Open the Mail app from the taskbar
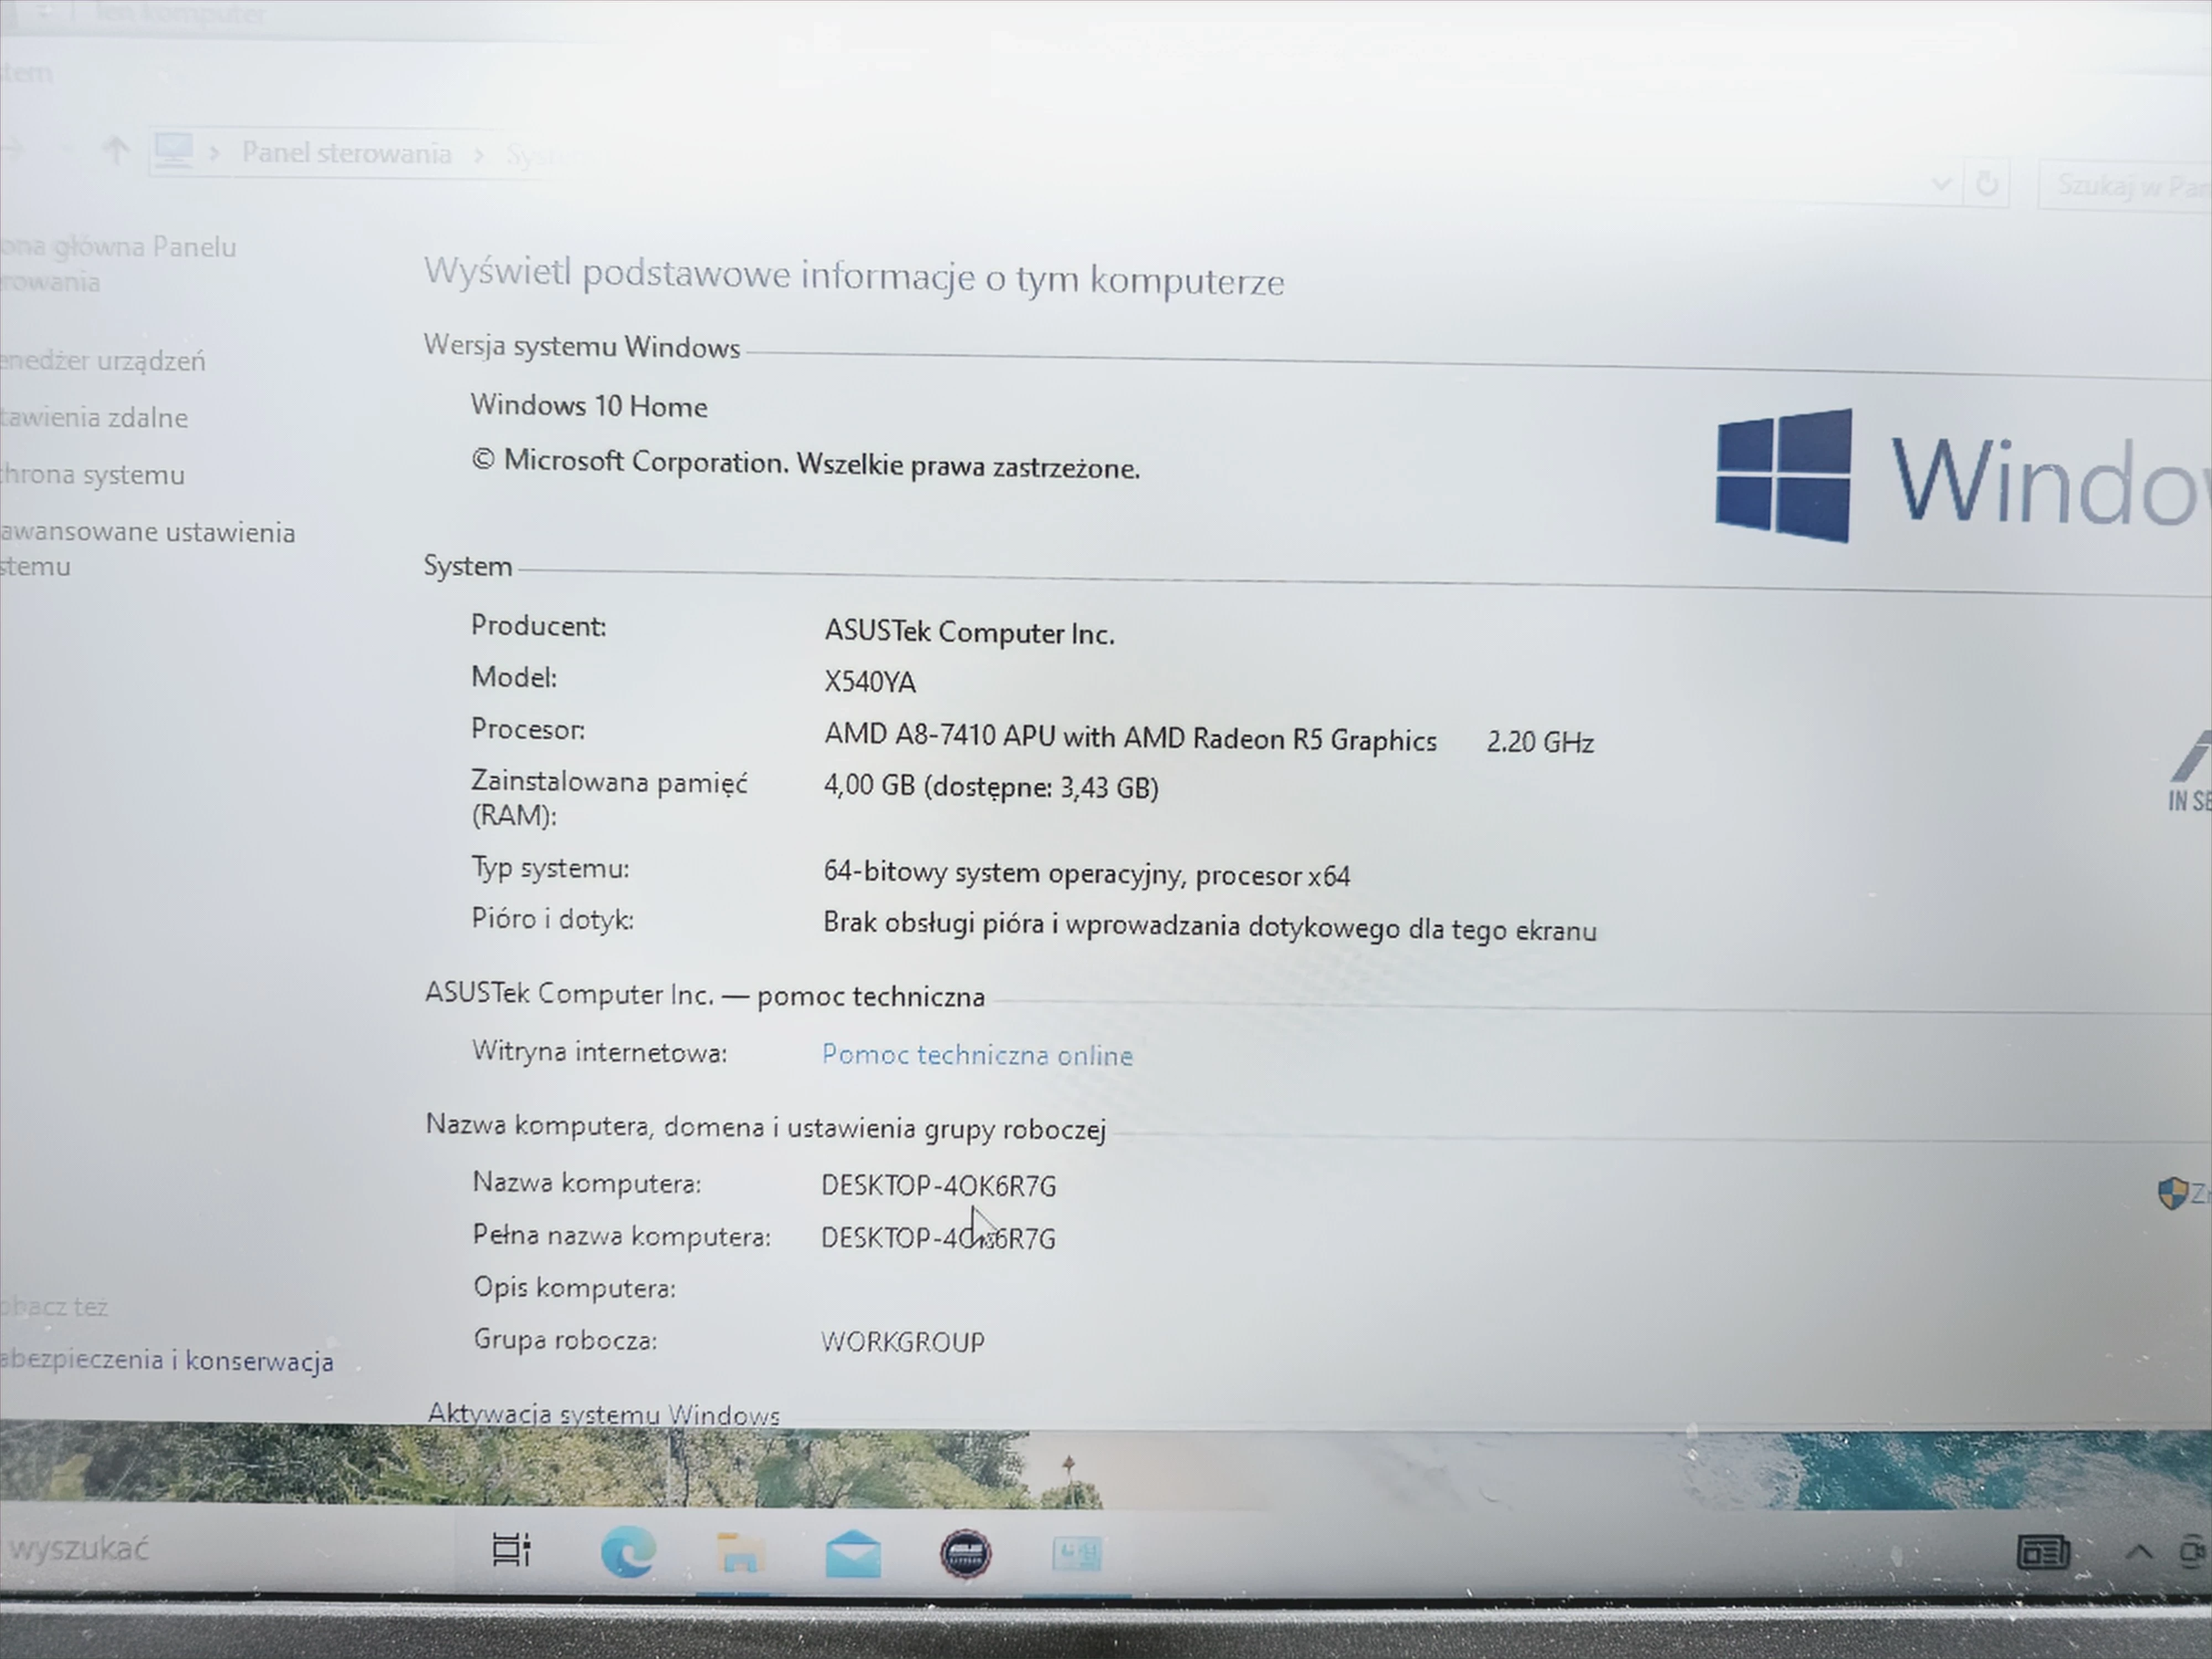Viewport: 2212px width, 1659px height. (853, 1555)
